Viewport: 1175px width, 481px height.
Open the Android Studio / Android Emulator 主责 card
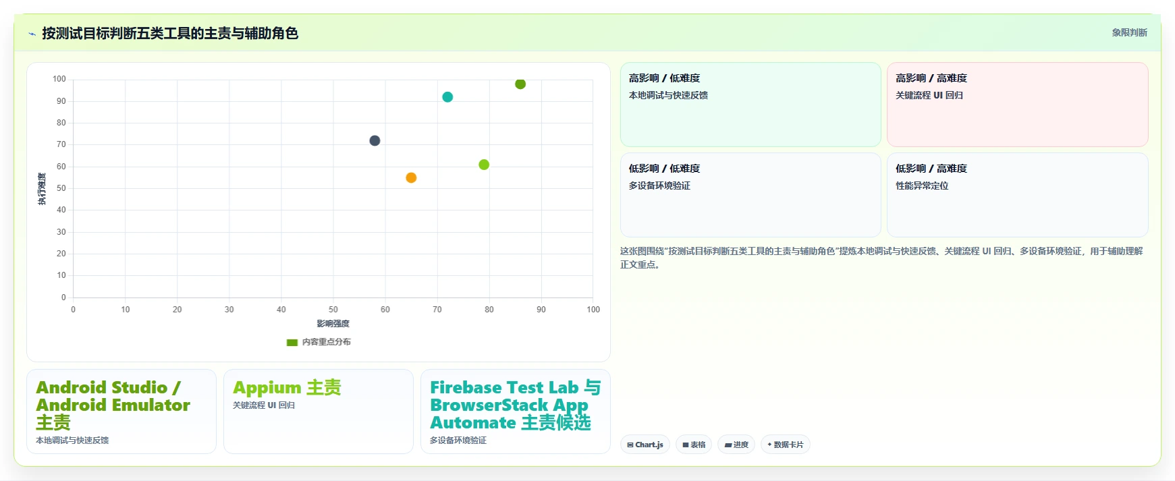pos(121,412)
